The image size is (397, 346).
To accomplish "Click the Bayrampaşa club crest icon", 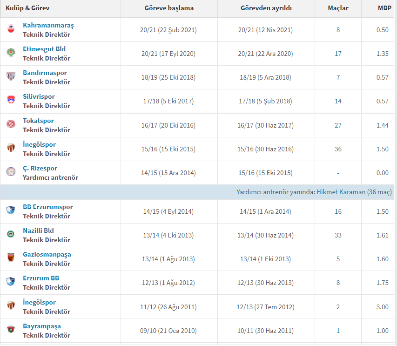I will [x=11, y=330].
